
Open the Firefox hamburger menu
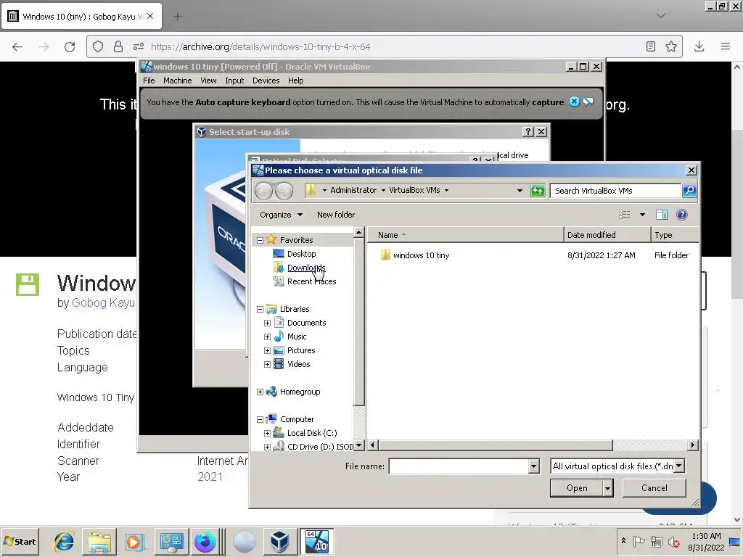click(x=726, y=46)
